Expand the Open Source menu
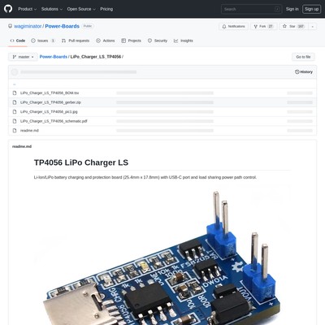Image resolution: width=325 pixels, height=325 pixels. point(81,9)
